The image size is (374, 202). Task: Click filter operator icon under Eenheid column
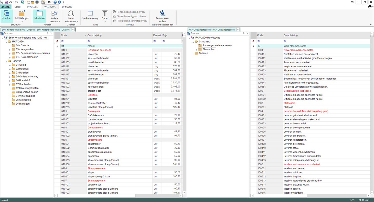pyautogui.click(x=155, y=41)
